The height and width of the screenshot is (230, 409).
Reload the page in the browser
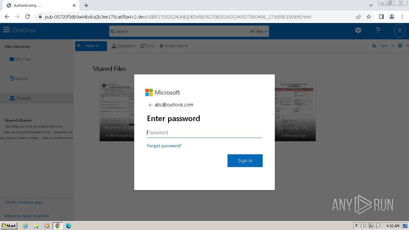(x=27, y=17)
